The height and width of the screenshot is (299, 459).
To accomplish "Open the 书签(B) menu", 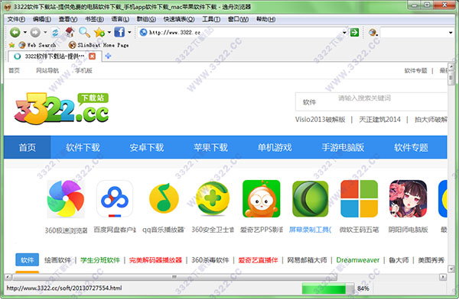I will click(x=94, y=19).
